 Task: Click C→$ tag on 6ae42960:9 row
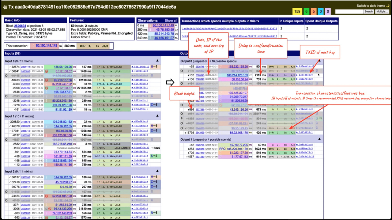click(154, 182)
